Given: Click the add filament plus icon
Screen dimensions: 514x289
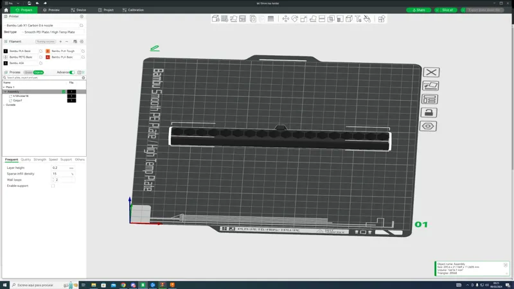Looking at the screenshot, I should point(60,42).
